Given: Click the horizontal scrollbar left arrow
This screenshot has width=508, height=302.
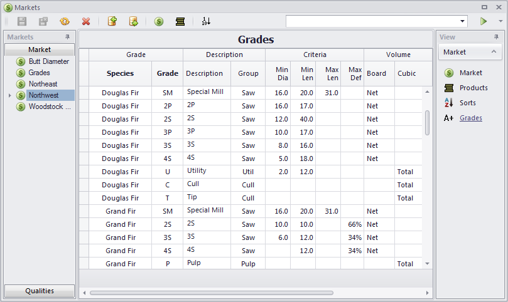Looking at the screenshot, I should click(x=84, y=293).
